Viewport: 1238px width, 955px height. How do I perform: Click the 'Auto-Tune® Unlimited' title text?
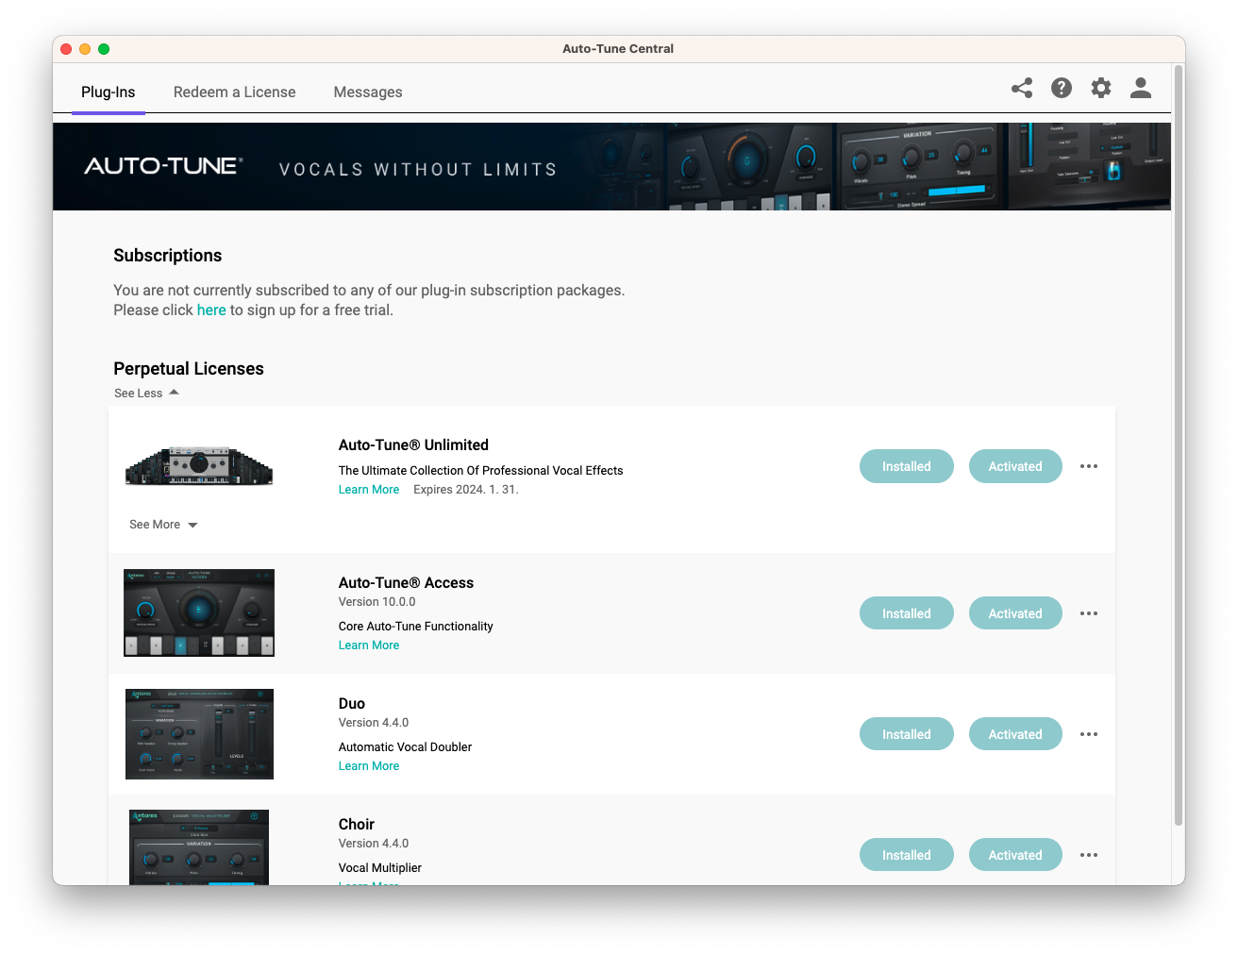coord(413,445)
